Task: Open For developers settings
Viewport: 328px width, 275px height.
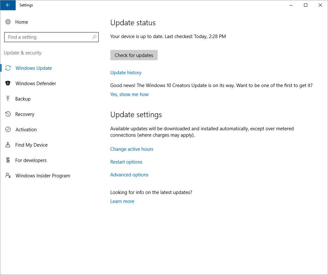Action: 31,160
